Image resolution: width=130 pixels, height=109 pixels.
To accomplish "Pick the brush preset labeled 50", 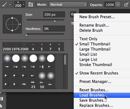I will pyautogui.click(x=42, y=85).
